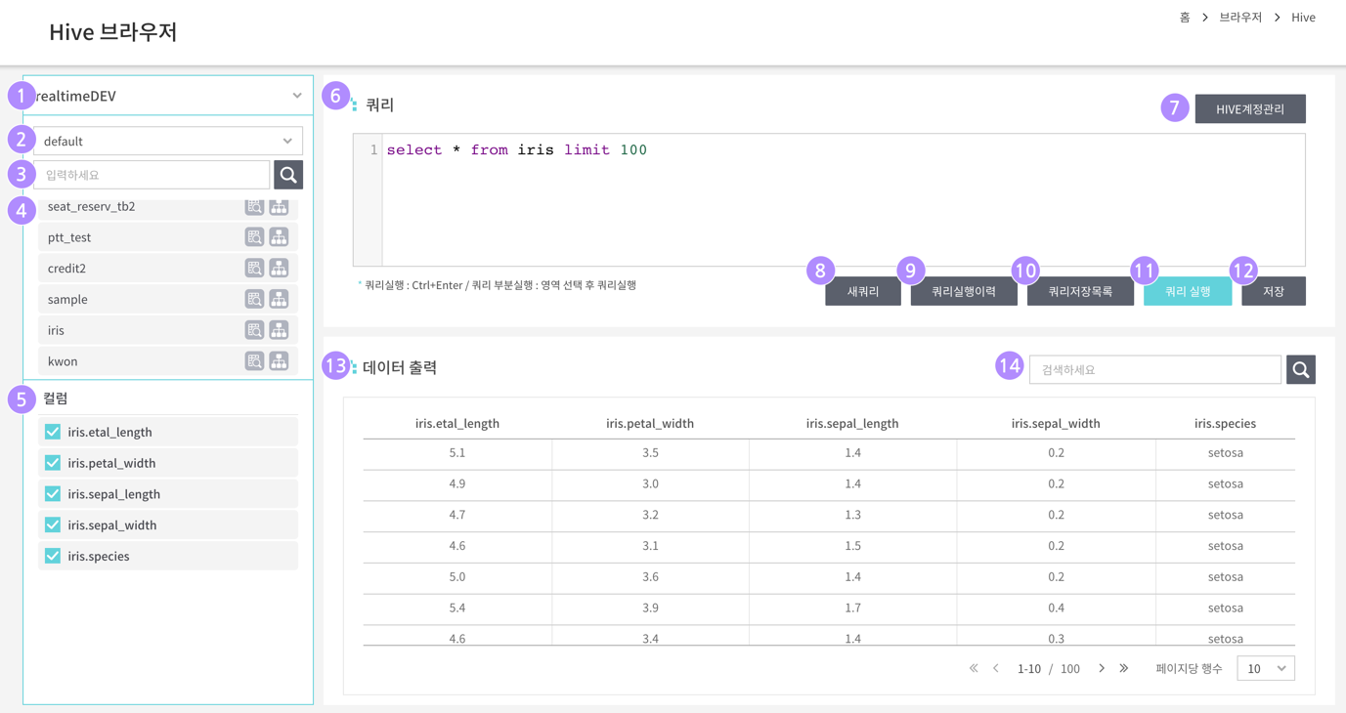
Task: Open data preview icon for credit2
Action: point(254,268)
